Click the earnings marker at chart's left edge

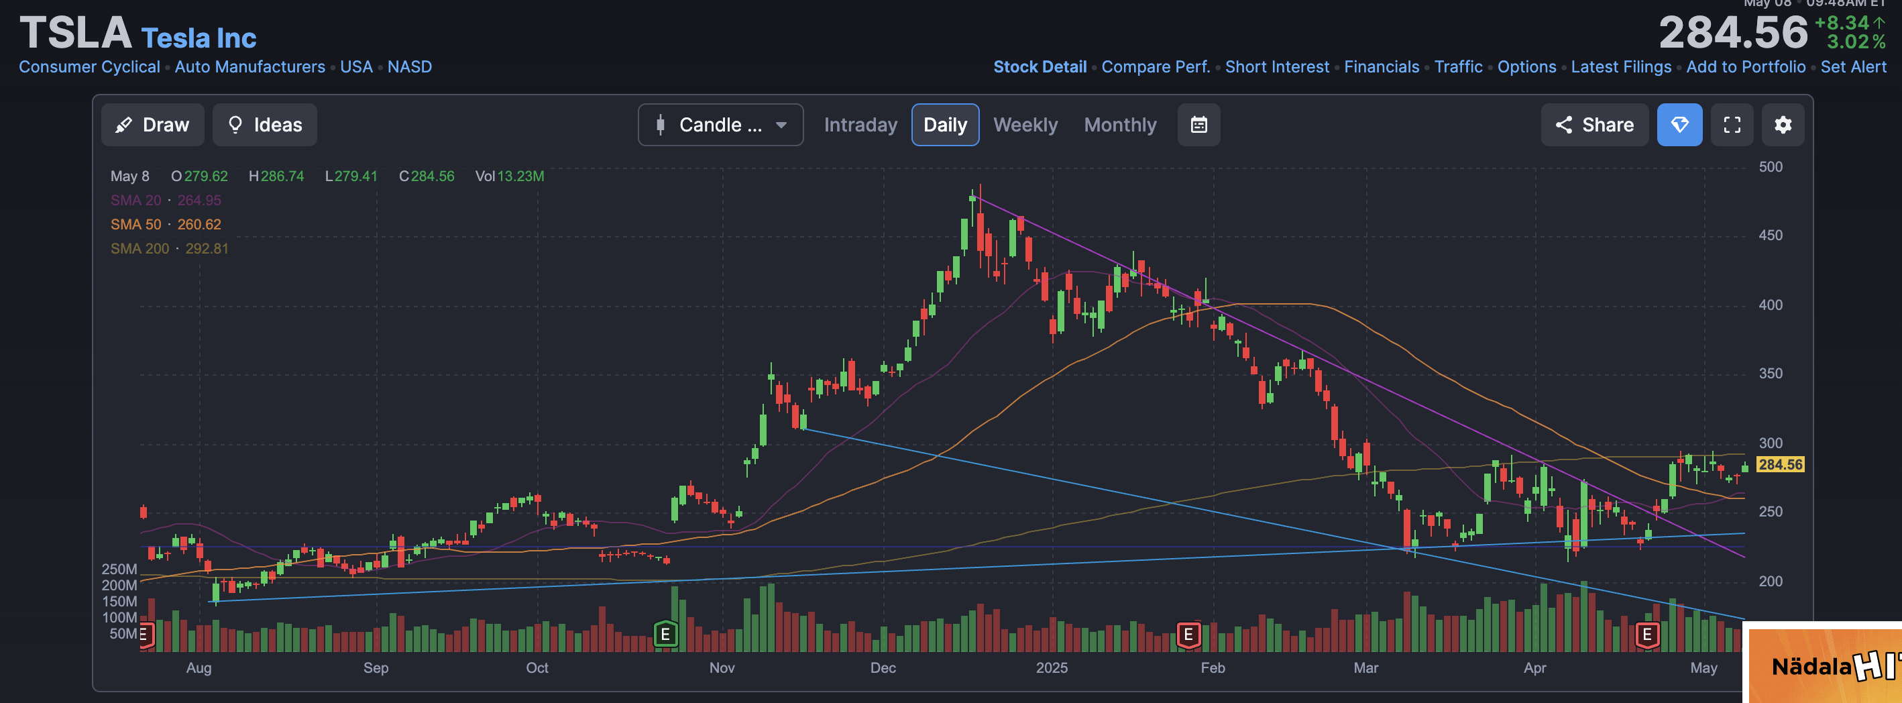tap(144, 634)
